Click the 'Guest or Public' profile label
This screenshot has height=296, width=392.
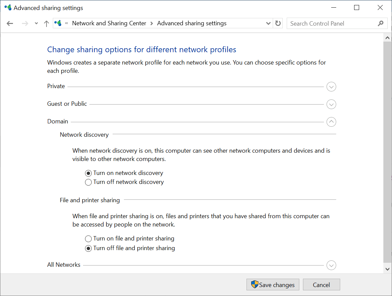[x=67, y=103]
